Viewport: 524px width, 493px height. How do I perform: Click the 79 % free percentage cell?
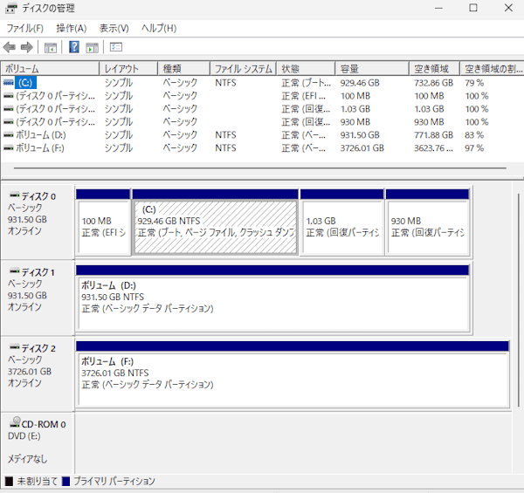click(x=474, y=82)
